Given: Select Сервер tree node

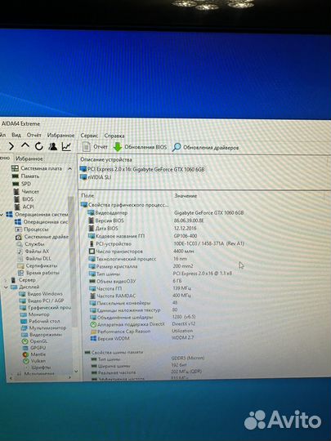Looking at the screenshot, I should 24,280.
